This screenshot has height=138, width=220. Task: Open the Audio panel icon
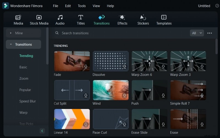[x=60, y=18]
